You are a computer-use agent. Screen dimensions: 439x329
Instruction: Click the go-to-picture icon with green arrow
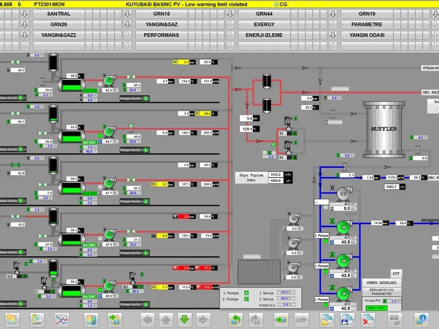click(x=281, y=319)
